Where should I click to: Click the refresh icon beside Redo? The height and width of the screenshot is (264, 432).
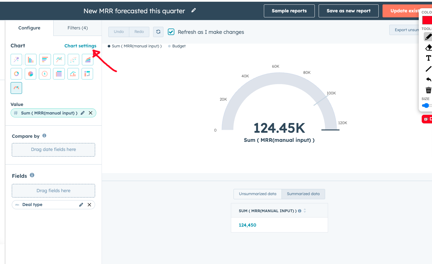pos(158,32)
